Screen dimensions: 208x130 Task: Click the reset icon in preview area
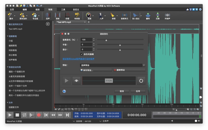pyautogui.click(x=141, y=81)
